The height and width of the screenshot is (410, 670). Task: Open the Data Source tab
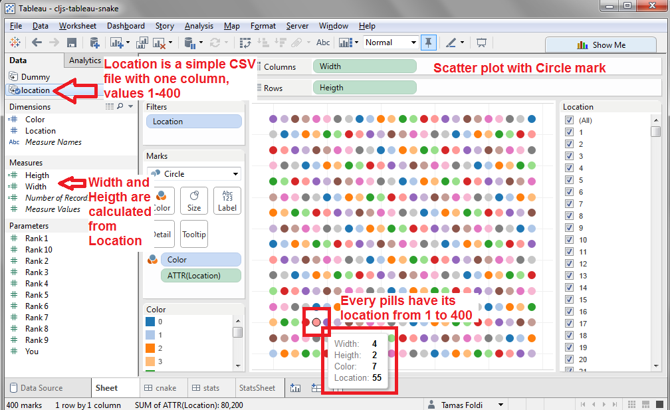point(37,388)
